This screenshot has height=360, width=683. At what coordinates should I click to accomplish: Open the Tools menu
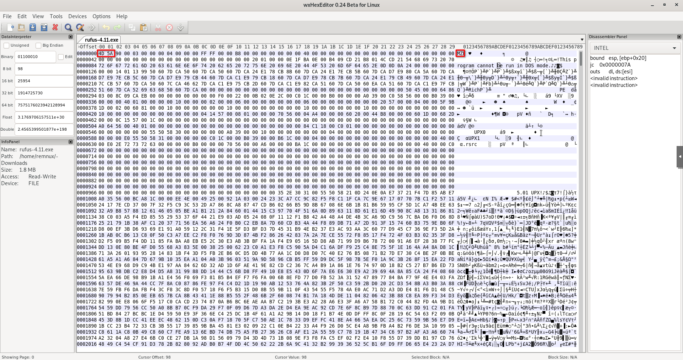(x=56, y=16)
